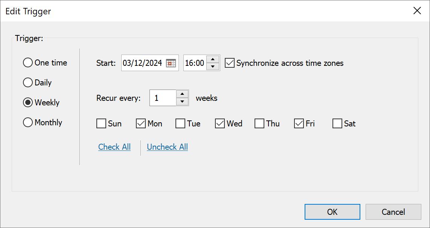Viewport: 430px width, 228px height.
Task: Check the Tue day checkbox
Action: 180,123
